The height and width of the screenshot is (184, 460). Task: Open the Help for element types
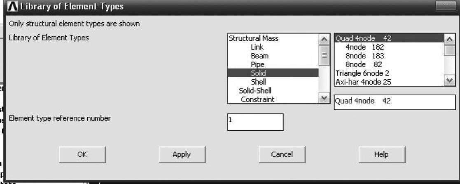pos(381,155)
